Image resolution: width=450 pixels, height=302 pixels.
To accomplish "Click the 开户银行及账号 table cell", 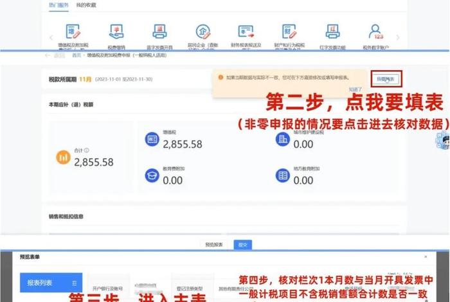I will coord(107,289).
